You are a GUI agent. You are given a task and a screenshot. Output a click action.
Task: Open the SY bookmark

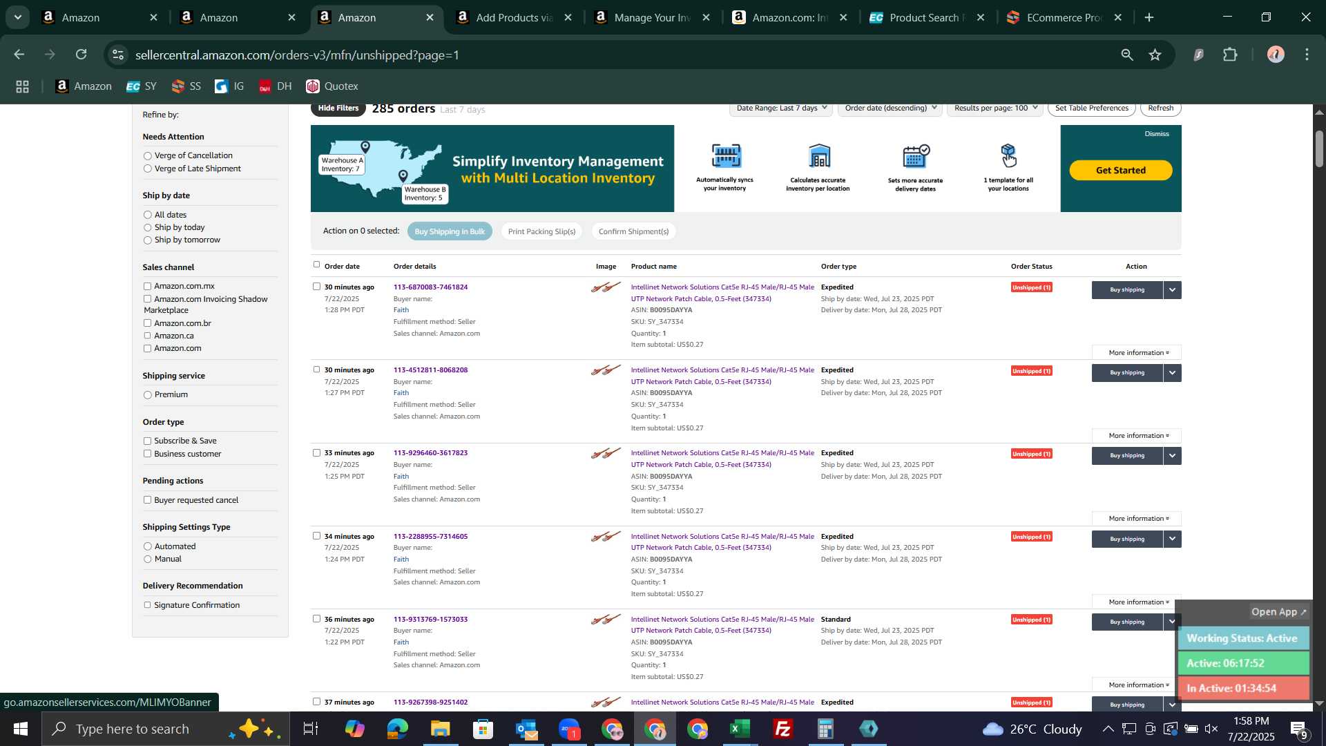click(142, 86)
